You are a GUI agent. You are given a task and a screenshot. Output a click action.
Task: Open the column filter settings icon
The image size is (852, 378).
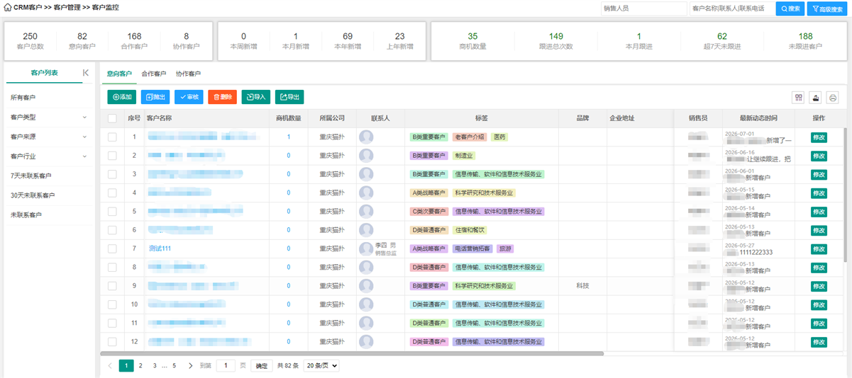click(x=799, y=98)
